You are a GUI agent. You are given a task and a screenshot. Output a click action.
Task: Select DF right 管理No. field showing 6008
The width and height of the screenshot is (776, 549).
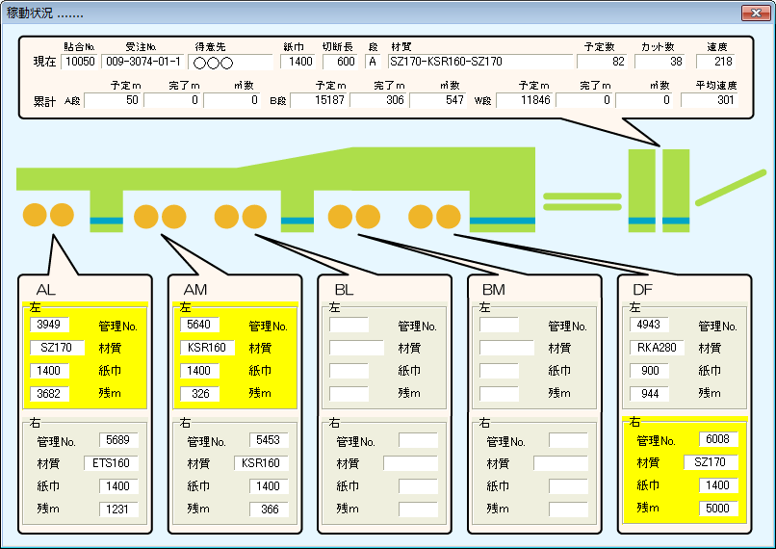pos(719,439)
